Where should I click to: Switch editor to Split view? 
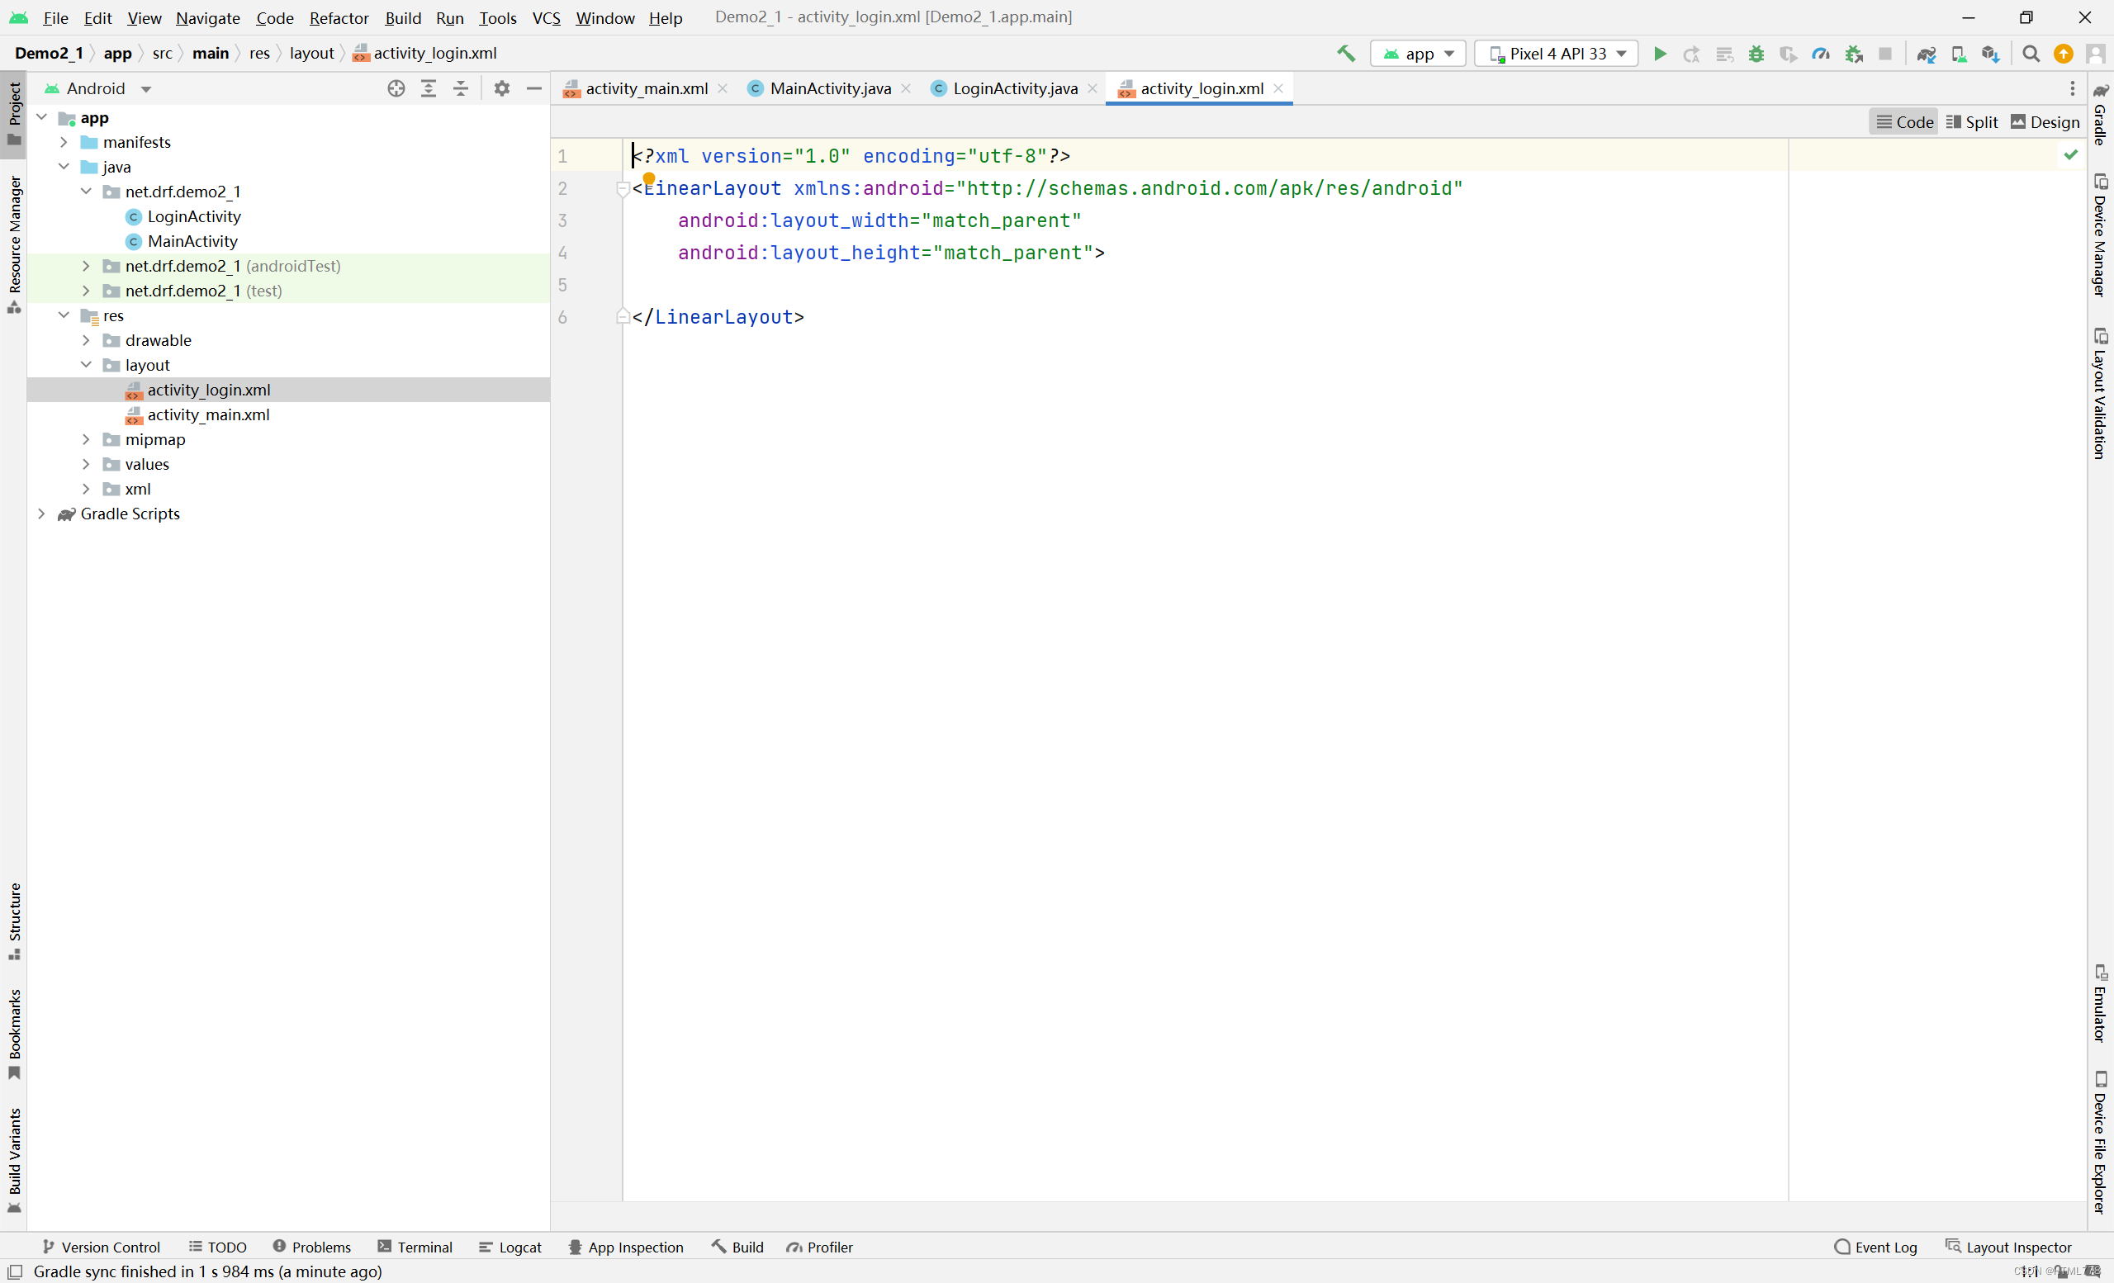(1973, 122)
